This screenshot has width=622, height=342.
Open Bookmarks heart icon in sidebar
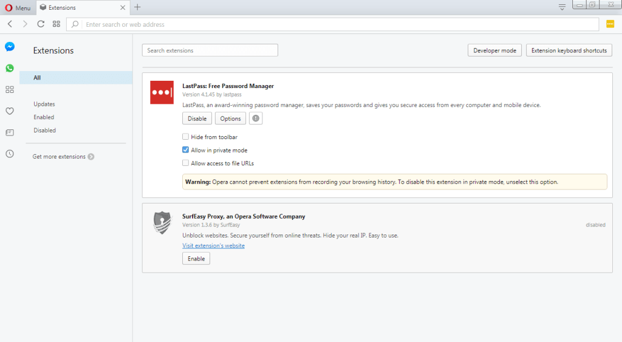pyautogui.click(x=10, y=111)
